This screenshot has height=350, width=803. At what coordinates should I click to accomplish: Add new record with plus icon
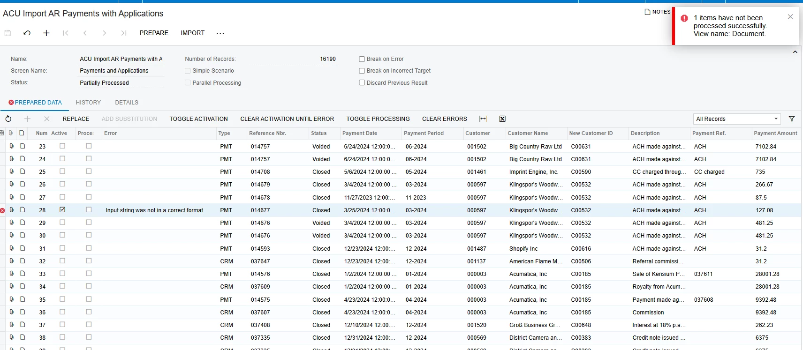(x=46, y=33)
